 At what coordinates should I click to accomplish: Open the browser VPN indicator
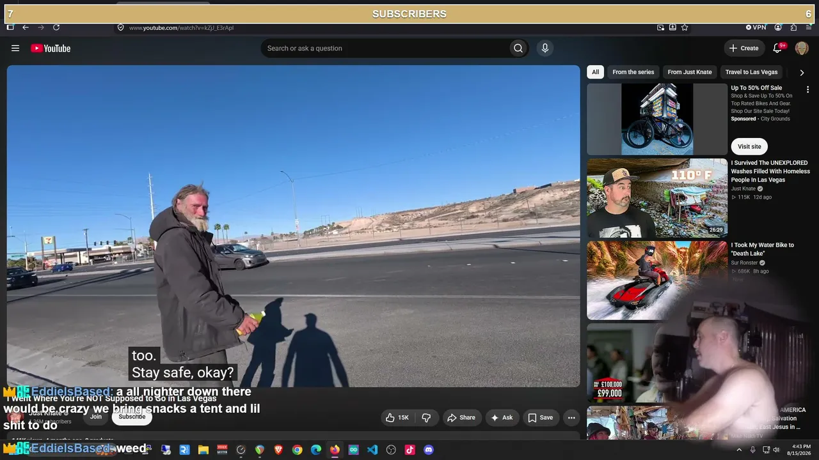tap(756, 27)
